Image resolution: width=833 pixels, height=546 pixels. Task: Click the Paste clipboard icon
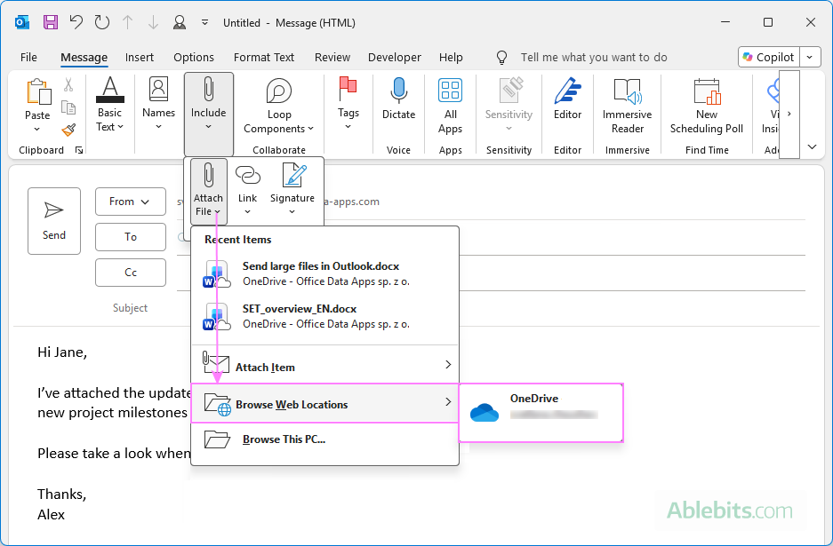tap(37, 92)
